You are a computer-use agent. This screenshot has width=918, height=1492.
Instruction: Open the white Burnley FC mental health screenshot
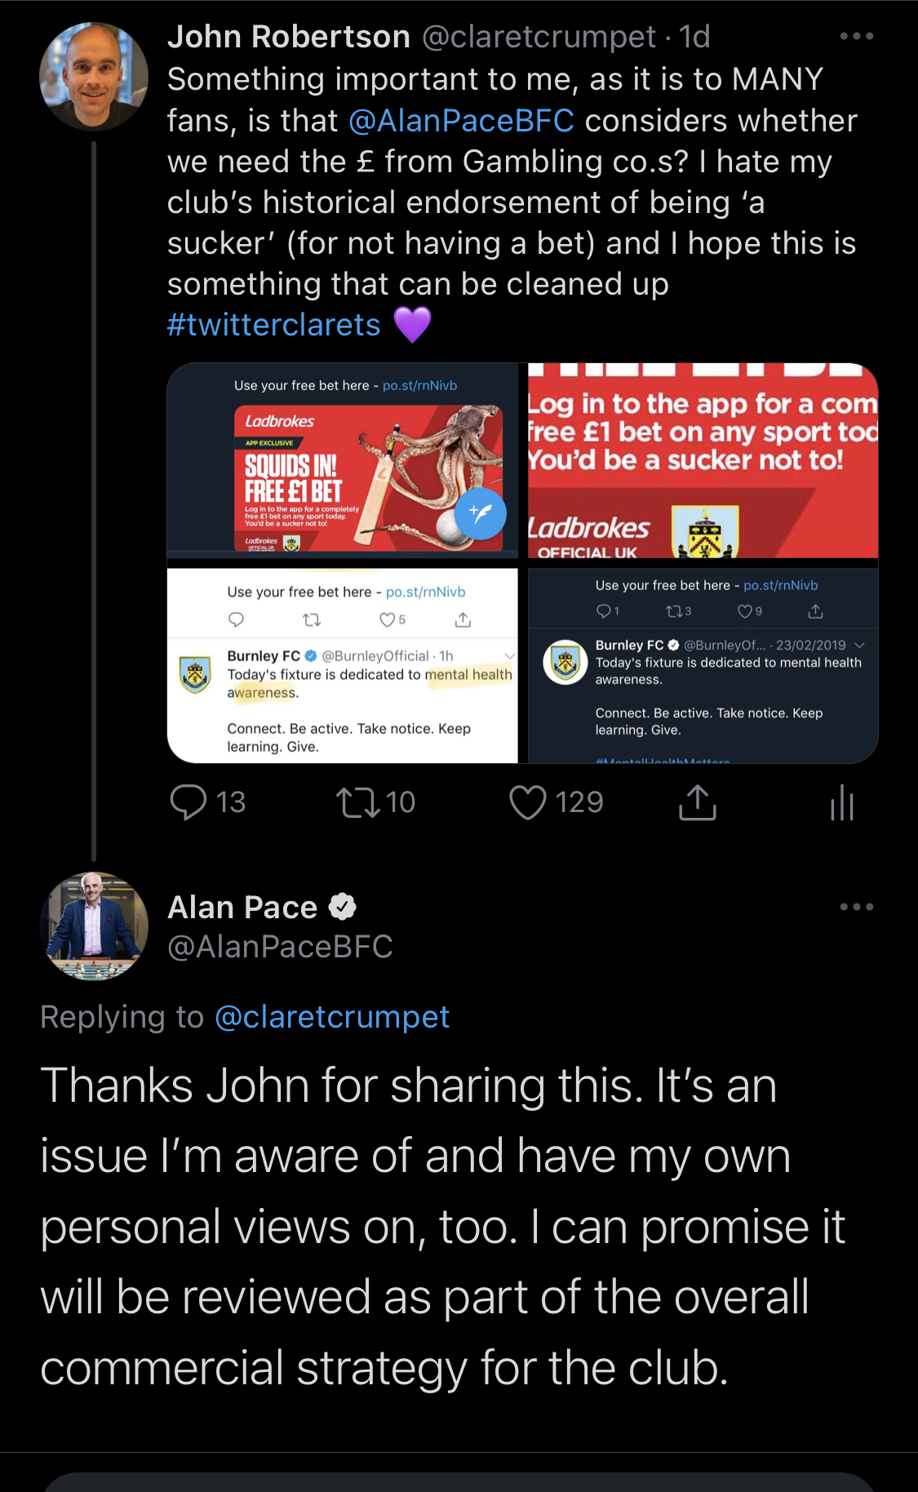(x=342, y=666)
